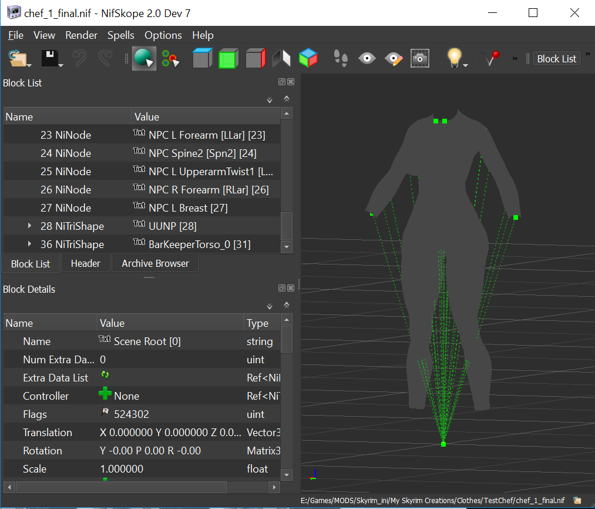
Task: Select the vertex selection tool
Action: 170,58
